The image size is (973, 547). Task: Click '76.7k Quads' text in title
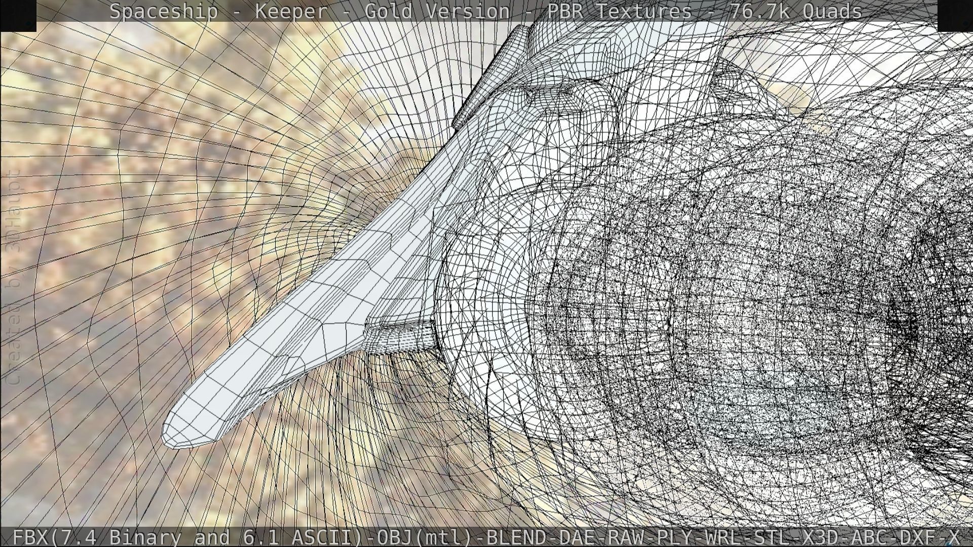pyautogui.click(x=796, y=11)
